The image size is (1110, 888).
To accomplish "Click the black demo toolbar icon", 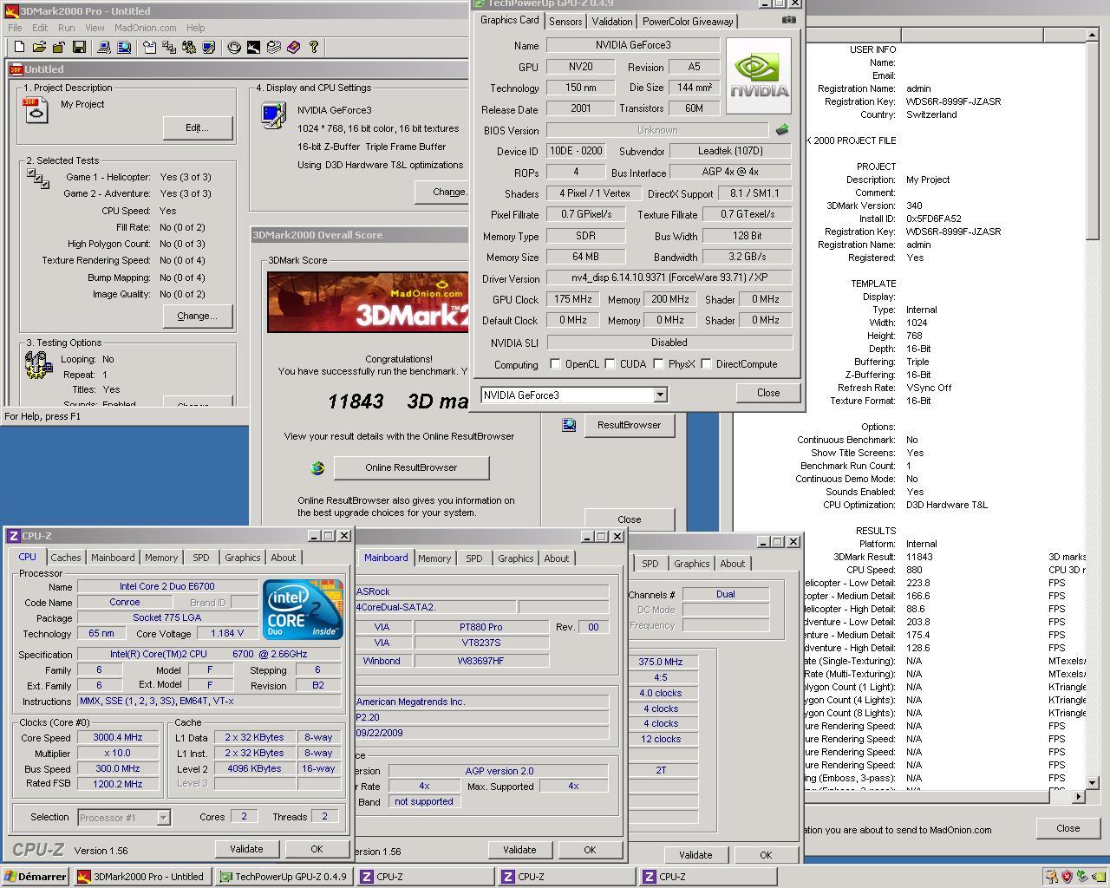I will point(253,47).
